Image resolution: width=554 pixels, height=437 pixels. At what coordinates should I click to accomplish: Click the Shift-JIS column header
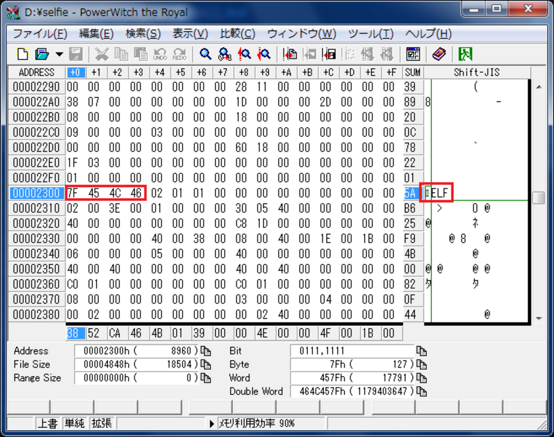(x=476, y=72)
